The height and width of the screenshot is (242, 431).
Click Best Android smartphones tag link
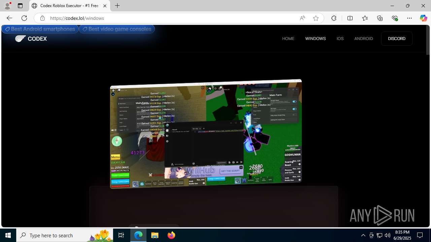point(40,29)
